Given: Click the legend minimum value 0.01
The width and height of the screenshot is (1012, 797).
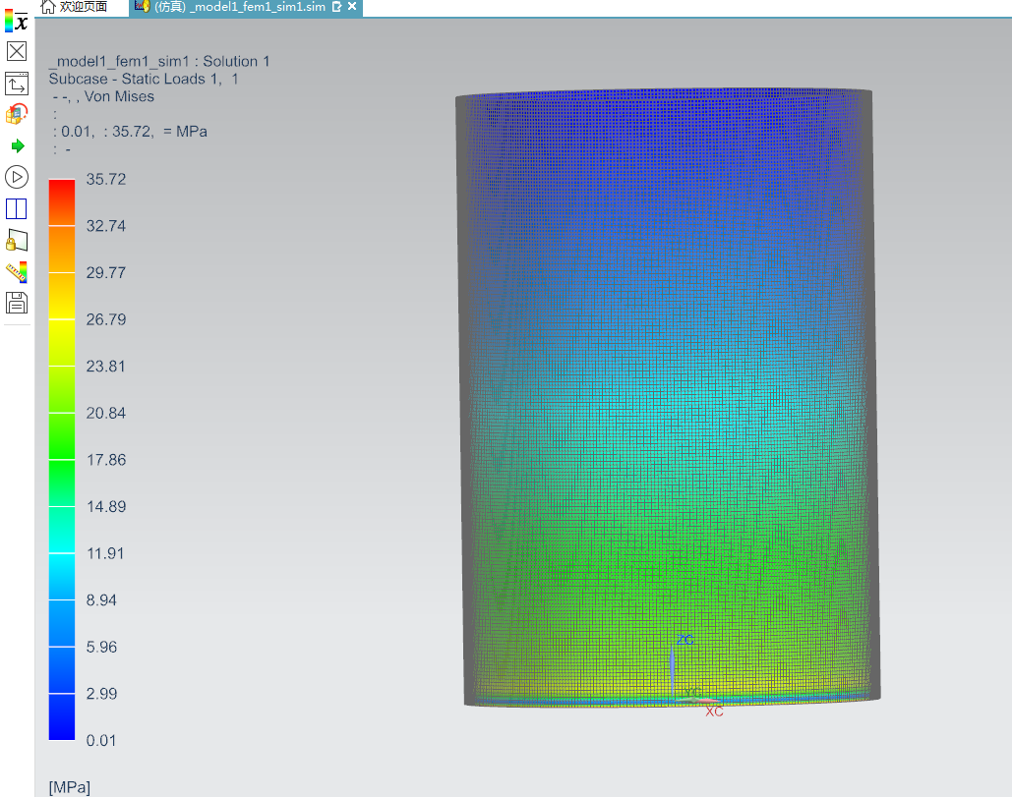Looking at the screenshot, I should pyautogui.click(x=101, y=740).
